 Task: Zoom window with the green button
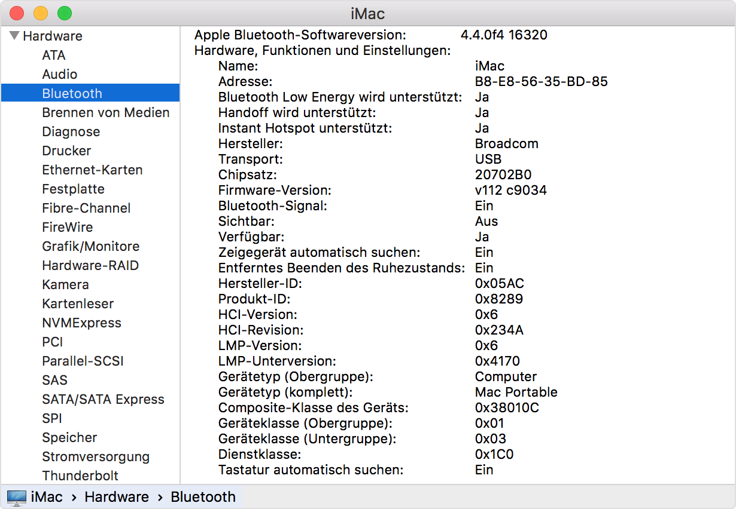(x=65, y=13)
